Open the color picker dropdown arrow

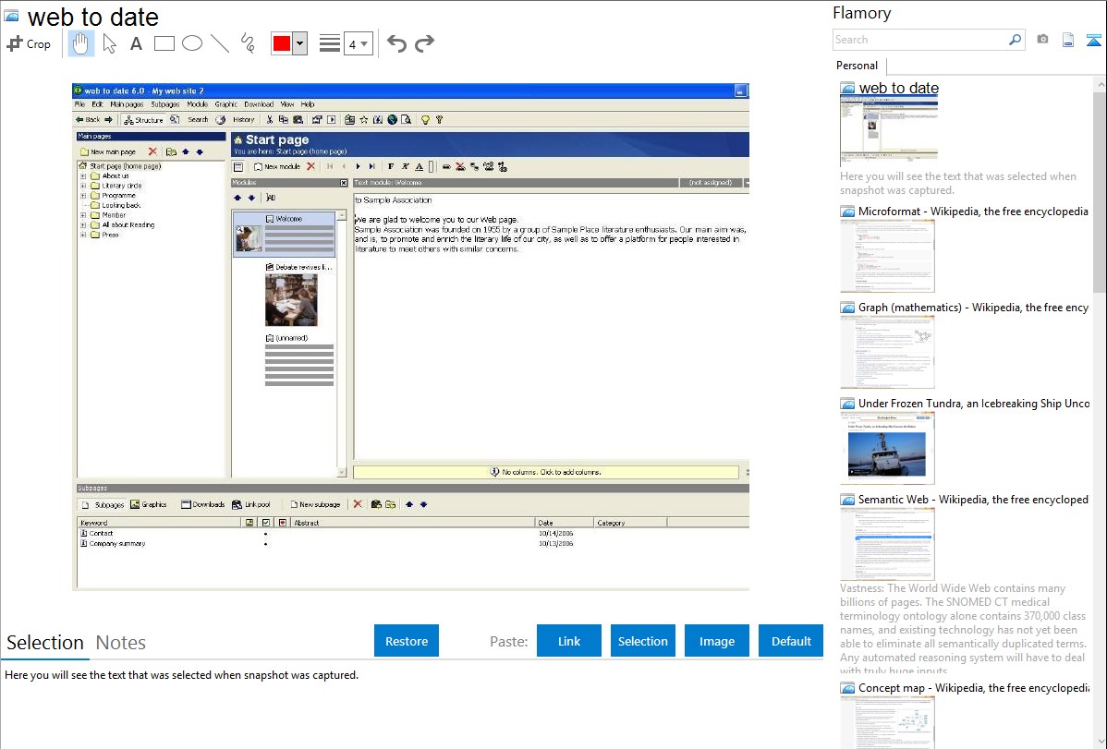point(299,43)
